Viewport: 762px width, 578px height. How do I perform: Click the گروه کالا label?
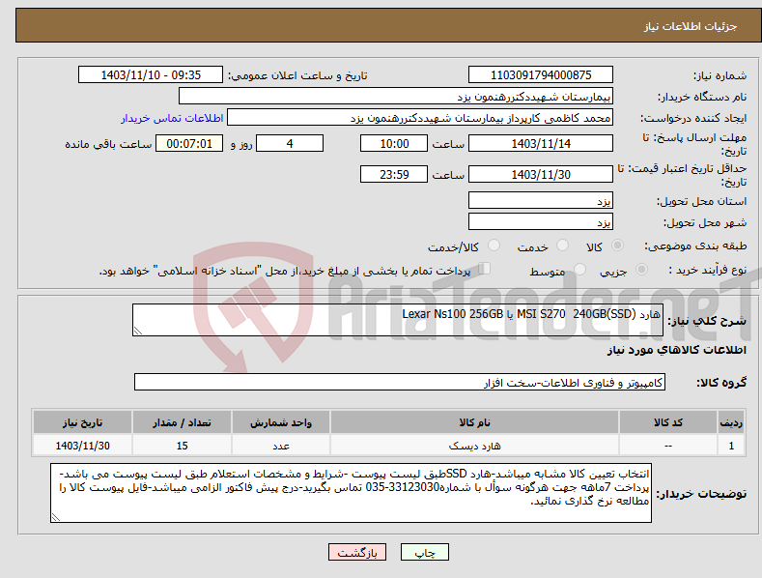click(721, 383)
